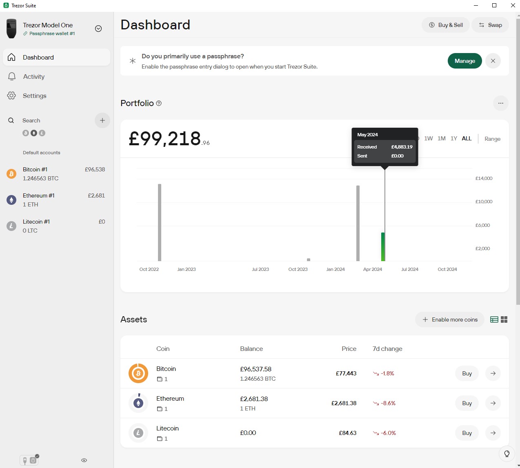Toggle discreet mode with the eye icon
520x468 pixels.
(x=84, y=460)
